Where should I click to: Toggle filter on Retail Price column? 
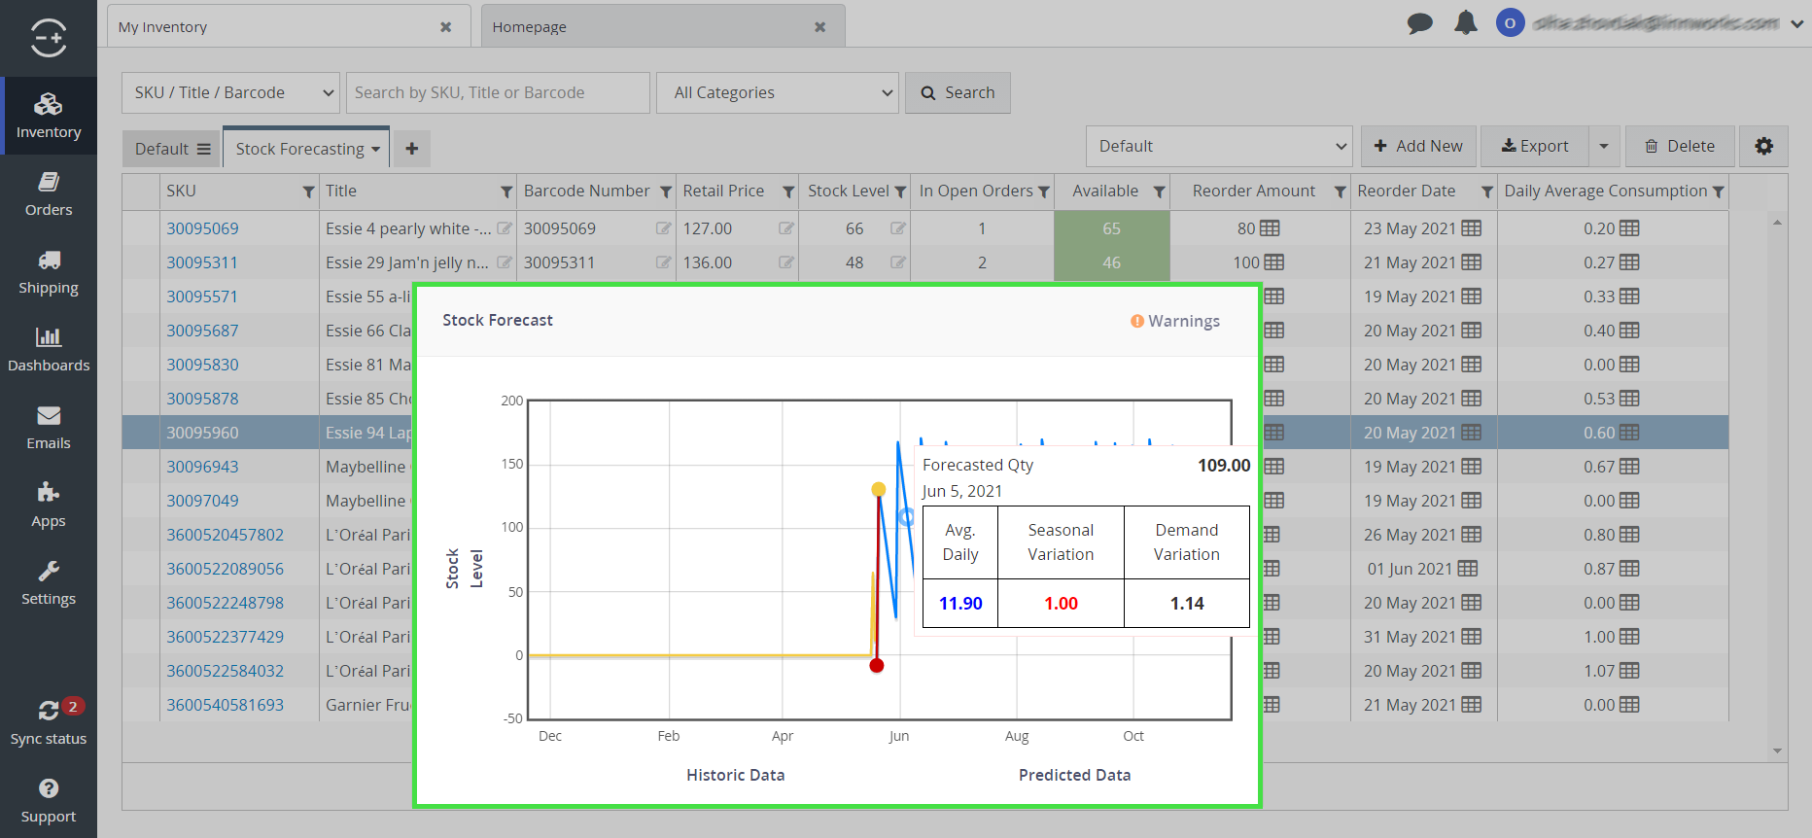coord(788,192)
